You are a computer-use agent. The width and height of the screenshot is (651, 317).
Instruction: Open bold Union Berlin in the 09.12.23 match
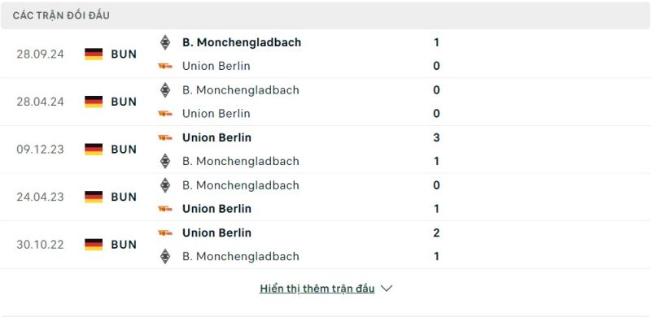216,137
